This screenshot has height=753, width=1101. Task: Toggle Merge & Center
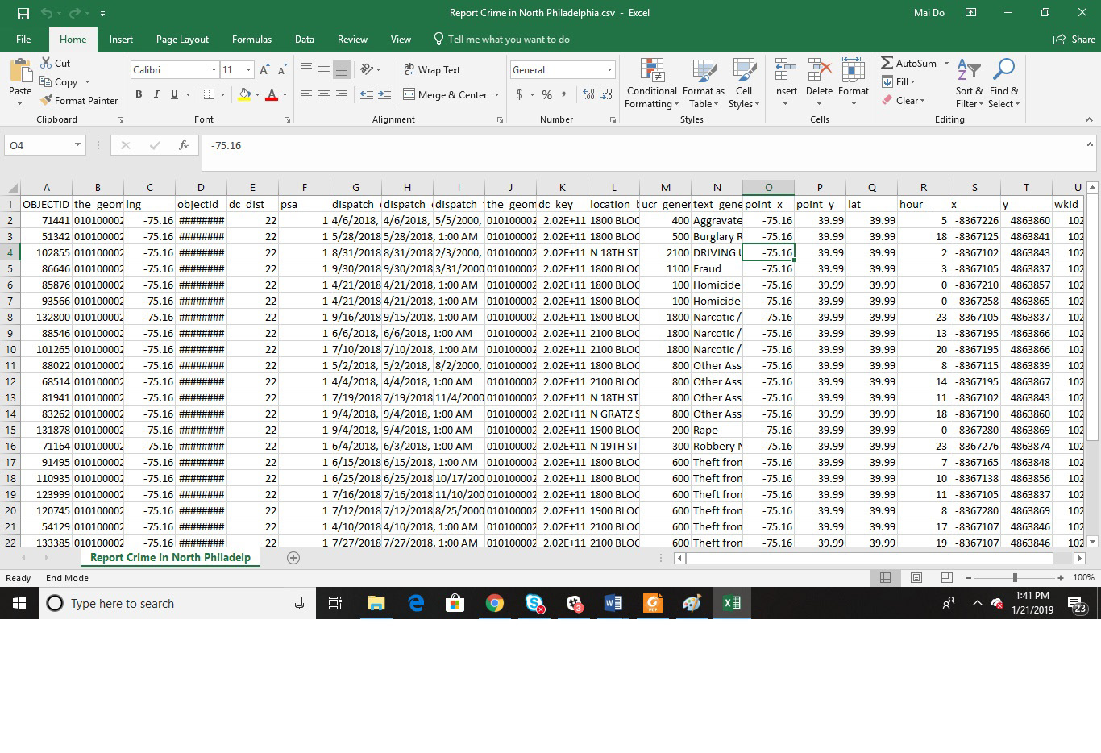click(444, 94)
